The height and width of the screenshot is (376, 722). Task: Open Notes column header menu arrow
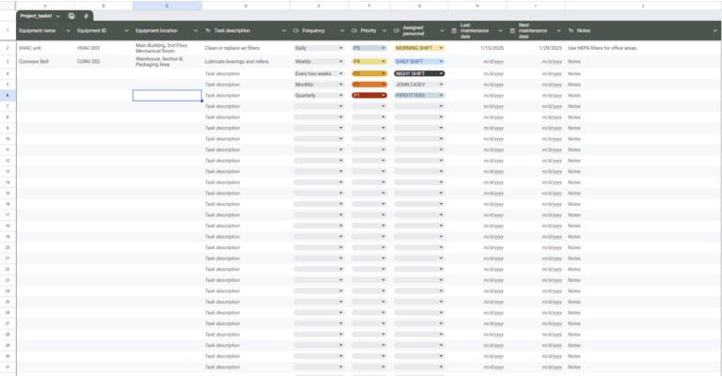(x=715, y=31)
